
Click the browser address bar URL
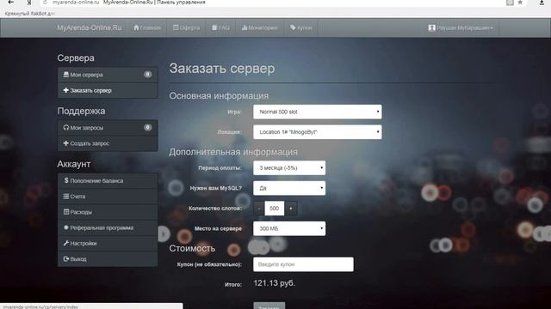pos(76,2)
